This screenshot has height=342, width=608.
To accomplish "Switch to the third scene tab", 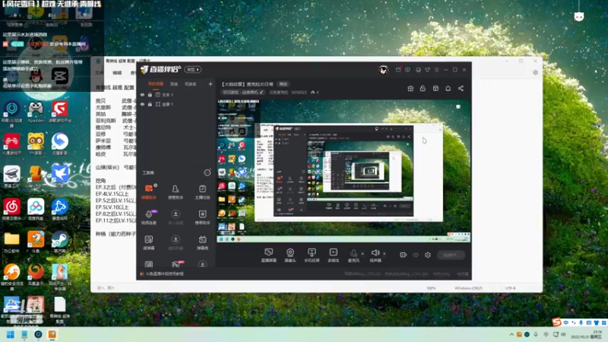I will (190, 84).
